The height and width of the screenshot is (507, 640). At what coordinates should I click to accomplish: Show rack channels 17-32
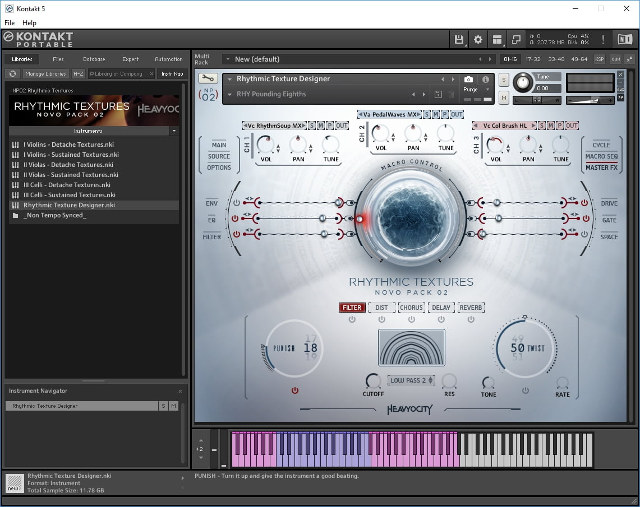tap(533, 59)
